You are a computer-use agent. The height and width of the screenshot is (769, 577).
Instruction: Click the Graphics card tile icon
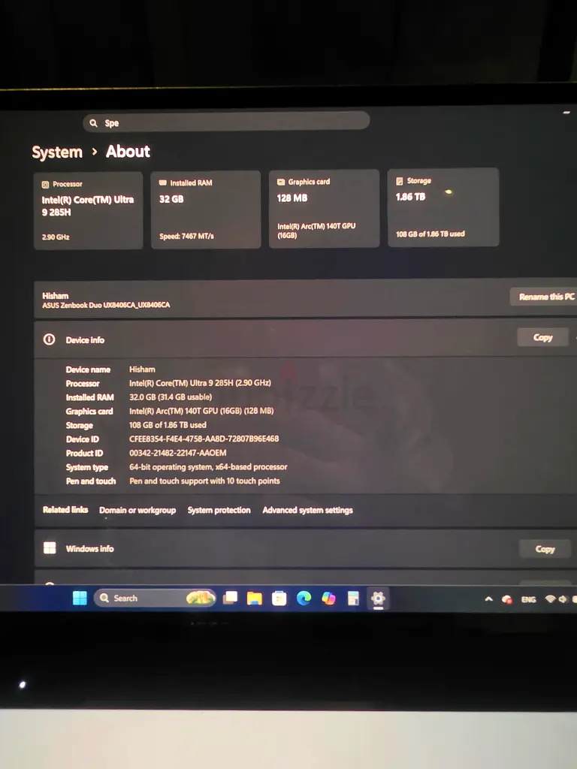coord(281,182)
